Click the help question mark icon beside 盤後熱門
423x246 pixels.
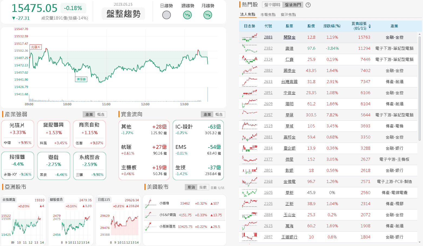tap(308, 5)
